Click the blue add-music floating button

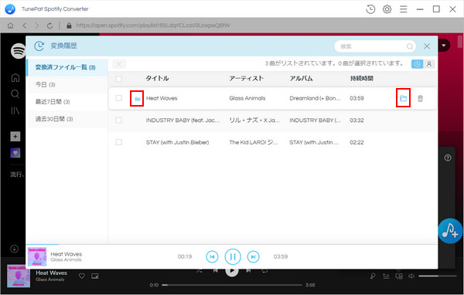pyautogui.click(x=450, y=231)
